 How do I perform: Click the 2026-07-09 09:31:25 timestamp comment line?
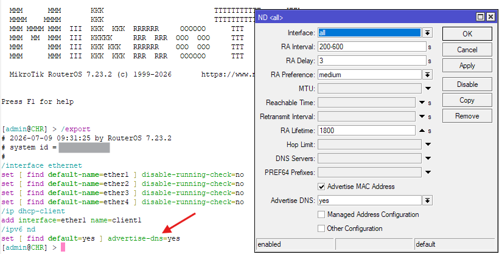[x=86, y=139]
